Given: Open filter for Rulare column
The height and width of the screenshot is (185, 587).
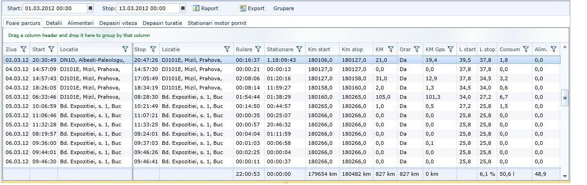Looking at the screenshot, I should point(258,49).
